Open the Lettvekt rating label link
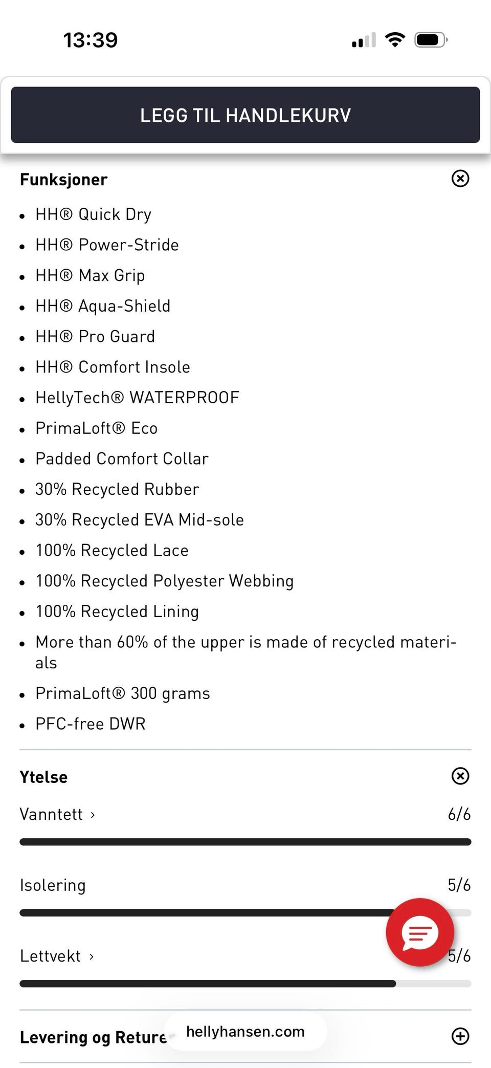This screenshot has width=491, height=1068. (x=50, y=956)
